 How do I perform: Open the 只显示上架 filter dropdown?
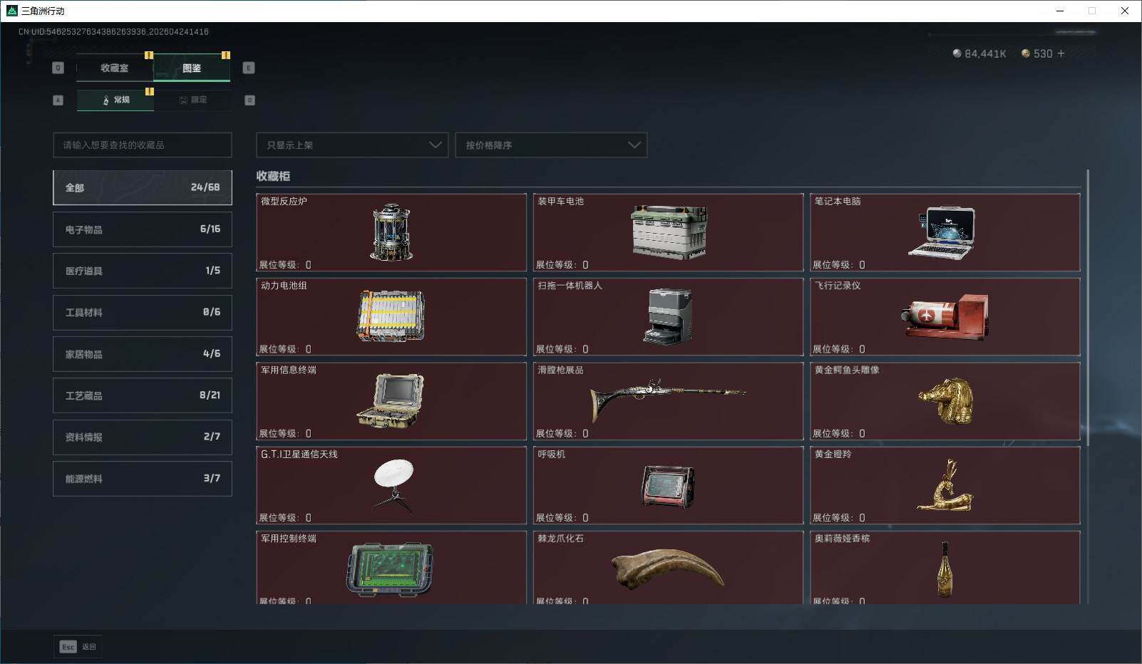tap(352, 145)
